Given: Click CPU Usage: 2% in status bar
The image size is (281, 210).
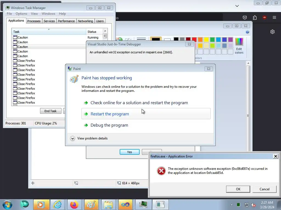Looking at the screenshot, I should click(x=46, y=123).
